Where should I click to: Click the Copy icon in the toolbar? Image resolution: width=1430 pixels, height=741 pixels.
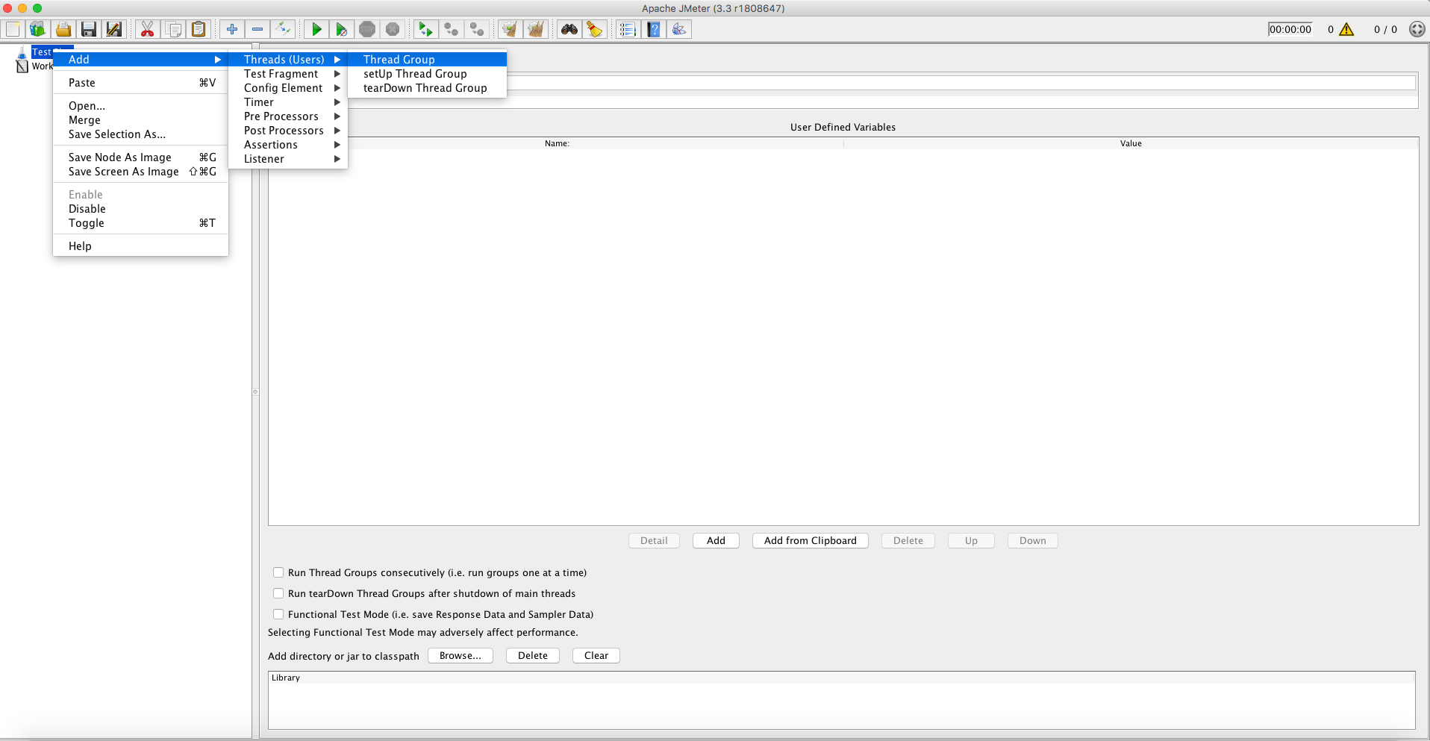pyautogui.click(x=173, y=29)
